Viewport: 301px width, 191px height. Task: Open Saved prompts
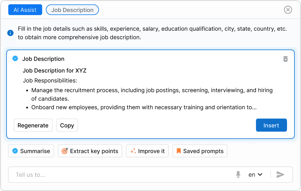pyautogui.click(x=200, y=151)
